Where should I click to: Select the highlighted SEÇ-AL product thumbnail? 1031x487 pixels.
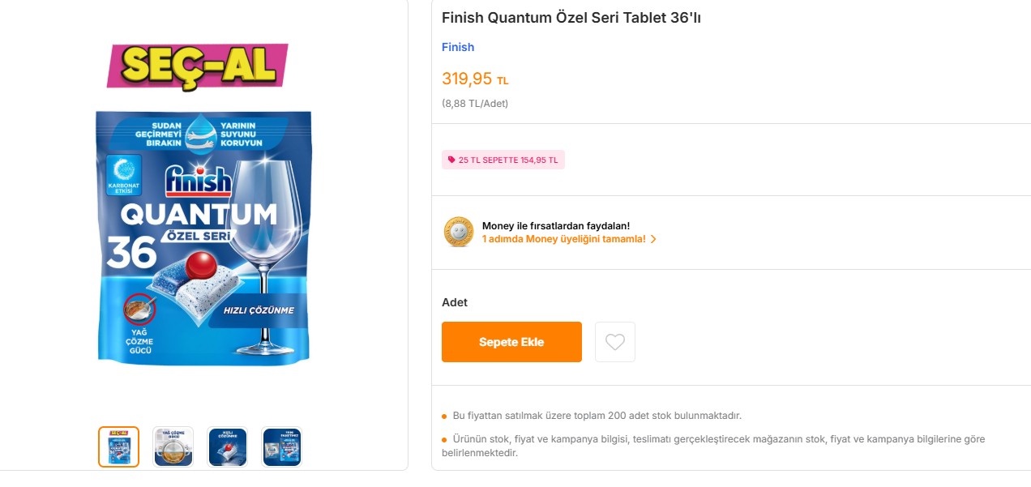[x=118, y=446]
